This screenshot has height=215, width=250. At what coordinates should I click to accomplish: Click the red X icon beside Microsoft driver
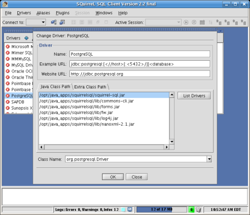pos(8,46)
